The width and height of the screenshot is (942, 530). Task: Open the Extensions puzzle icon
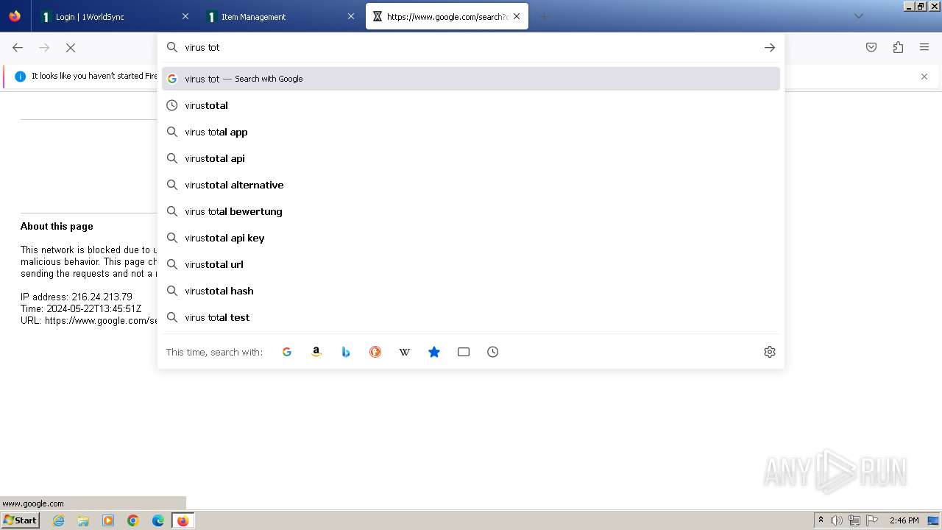(x=898, y=47)
